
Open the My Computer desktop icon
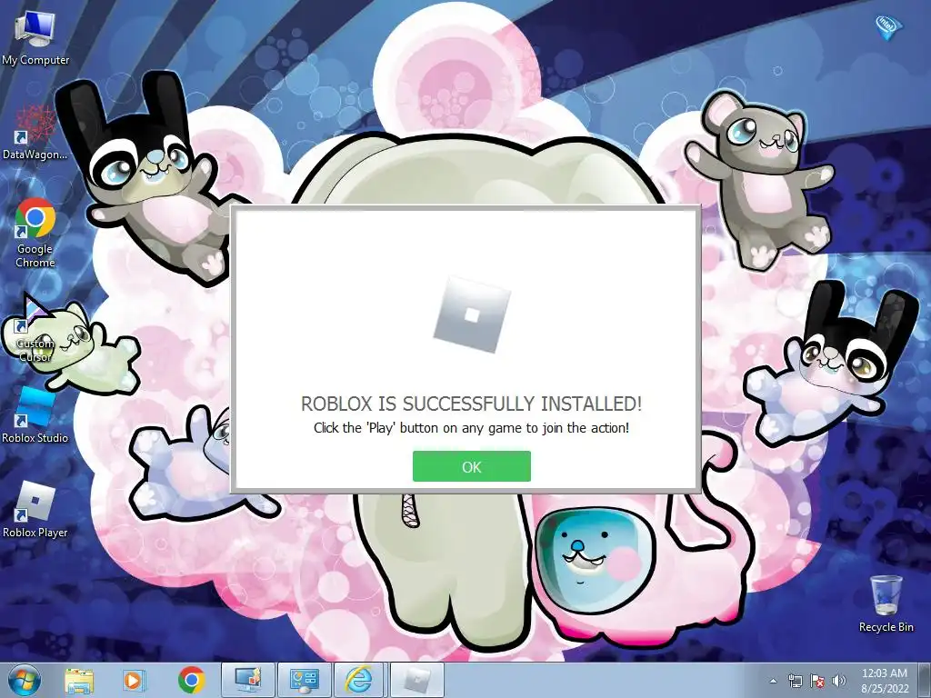point(35,37)
